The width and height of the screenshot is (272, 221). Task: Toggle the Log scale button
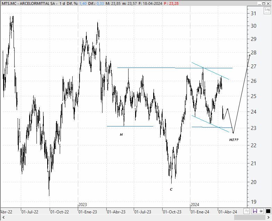(267, 10)
